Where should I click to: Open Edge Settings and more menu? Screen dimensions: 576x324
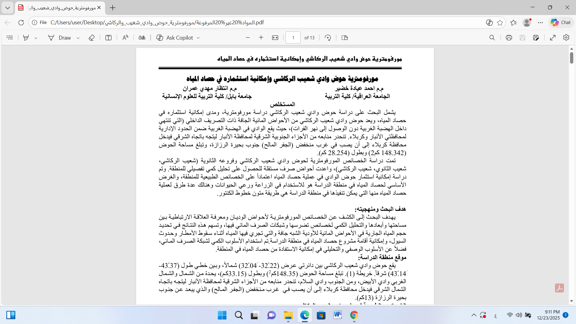coord(541,22)
